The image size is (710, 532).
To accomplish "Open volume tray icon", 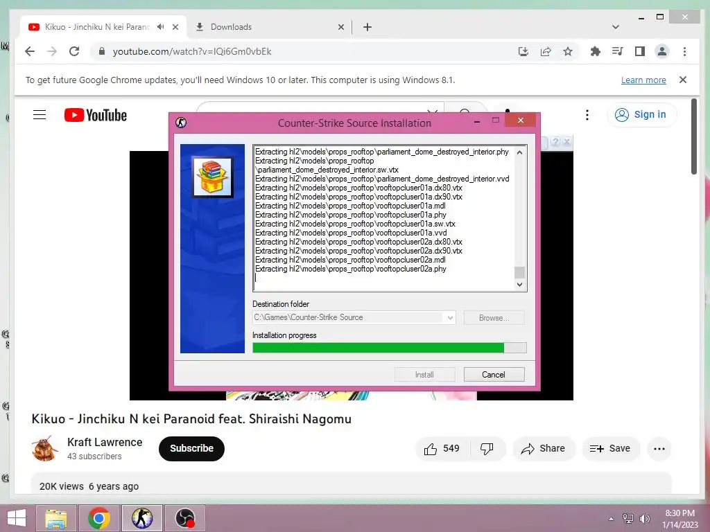I will 645,518.
